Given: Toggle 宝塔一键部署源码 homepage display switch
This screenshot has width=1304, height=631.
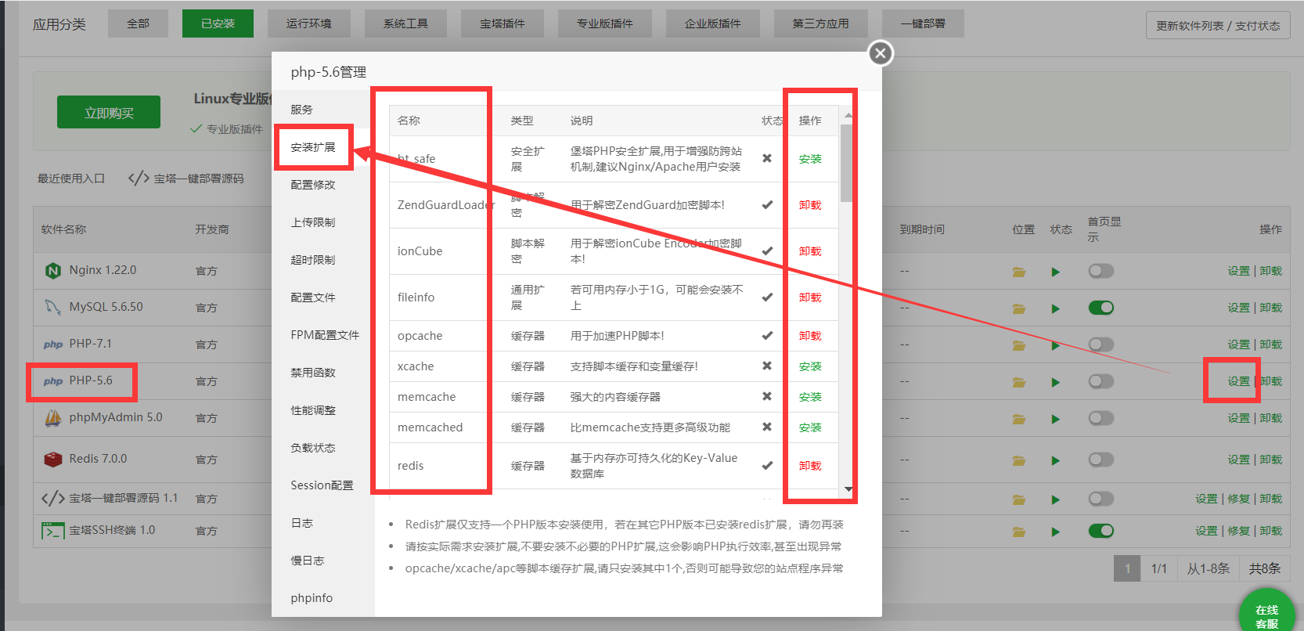Looking at the screenshot, I should coord(1101,499).
